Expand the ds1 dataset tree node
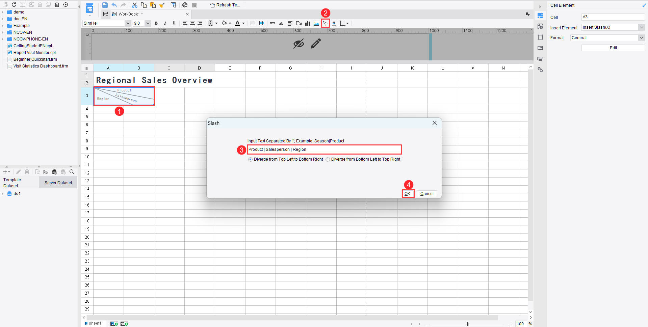 (x=3, y=194)
